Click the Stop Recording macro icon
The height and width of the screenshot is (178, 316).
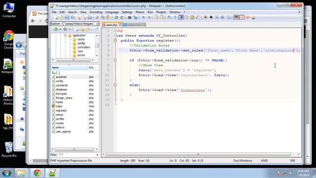211,18
